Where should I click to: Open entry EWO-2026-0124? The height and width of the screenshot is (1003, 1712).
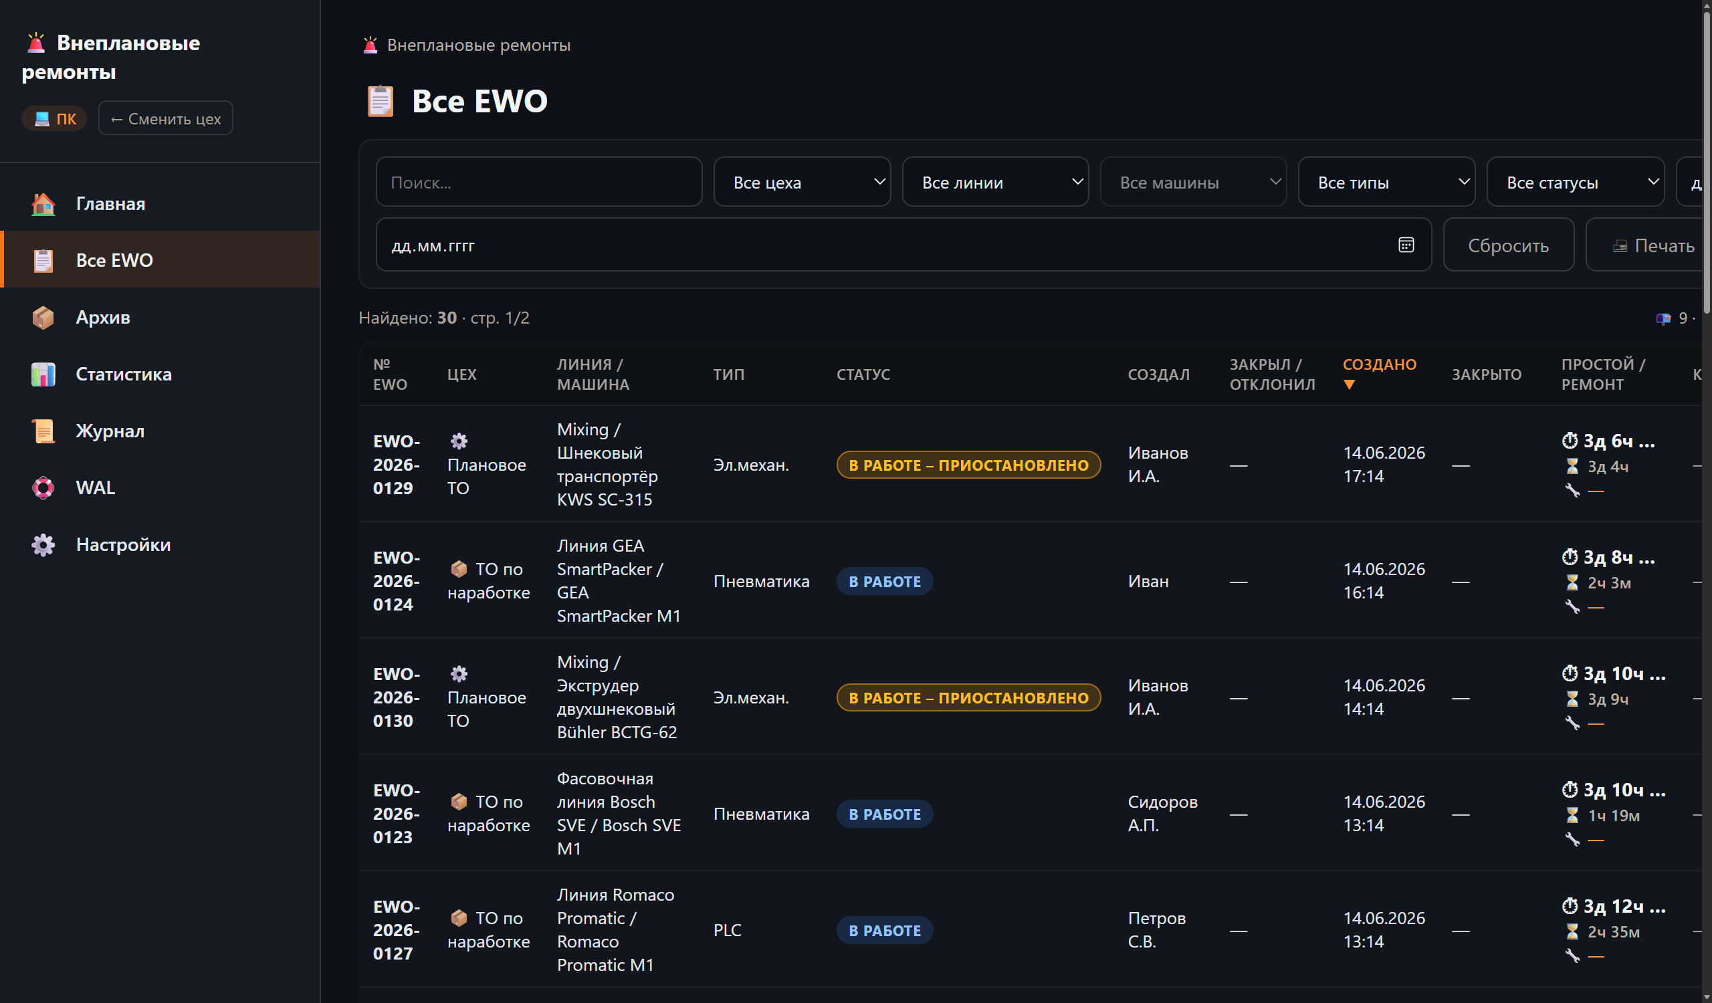pyautogui.click(x=396, y=581)
